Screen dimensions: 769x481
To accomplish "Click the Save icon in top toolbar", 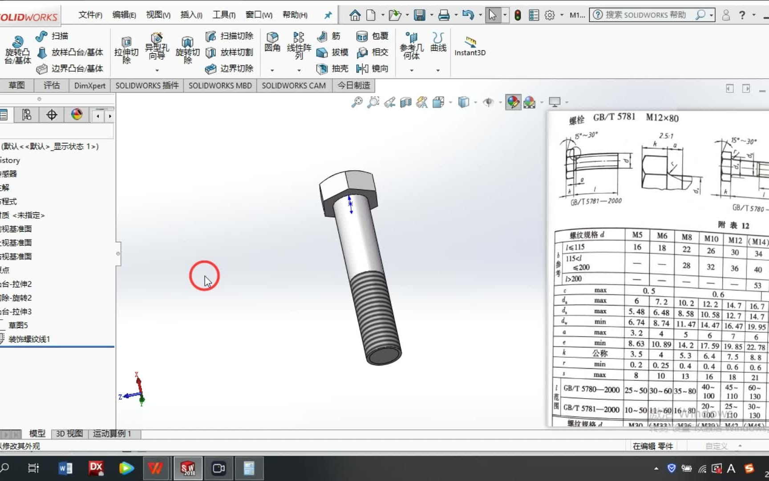I will pyautogui.click(x=419, y=15).
